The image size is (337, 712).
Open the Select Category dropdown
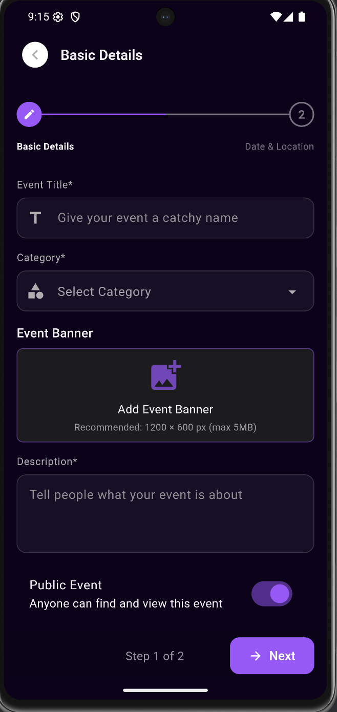tap(165, 291)
